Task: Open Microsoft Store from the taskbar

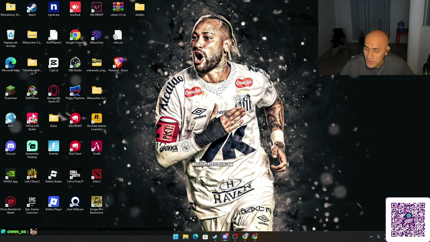Action: point(205,237)
